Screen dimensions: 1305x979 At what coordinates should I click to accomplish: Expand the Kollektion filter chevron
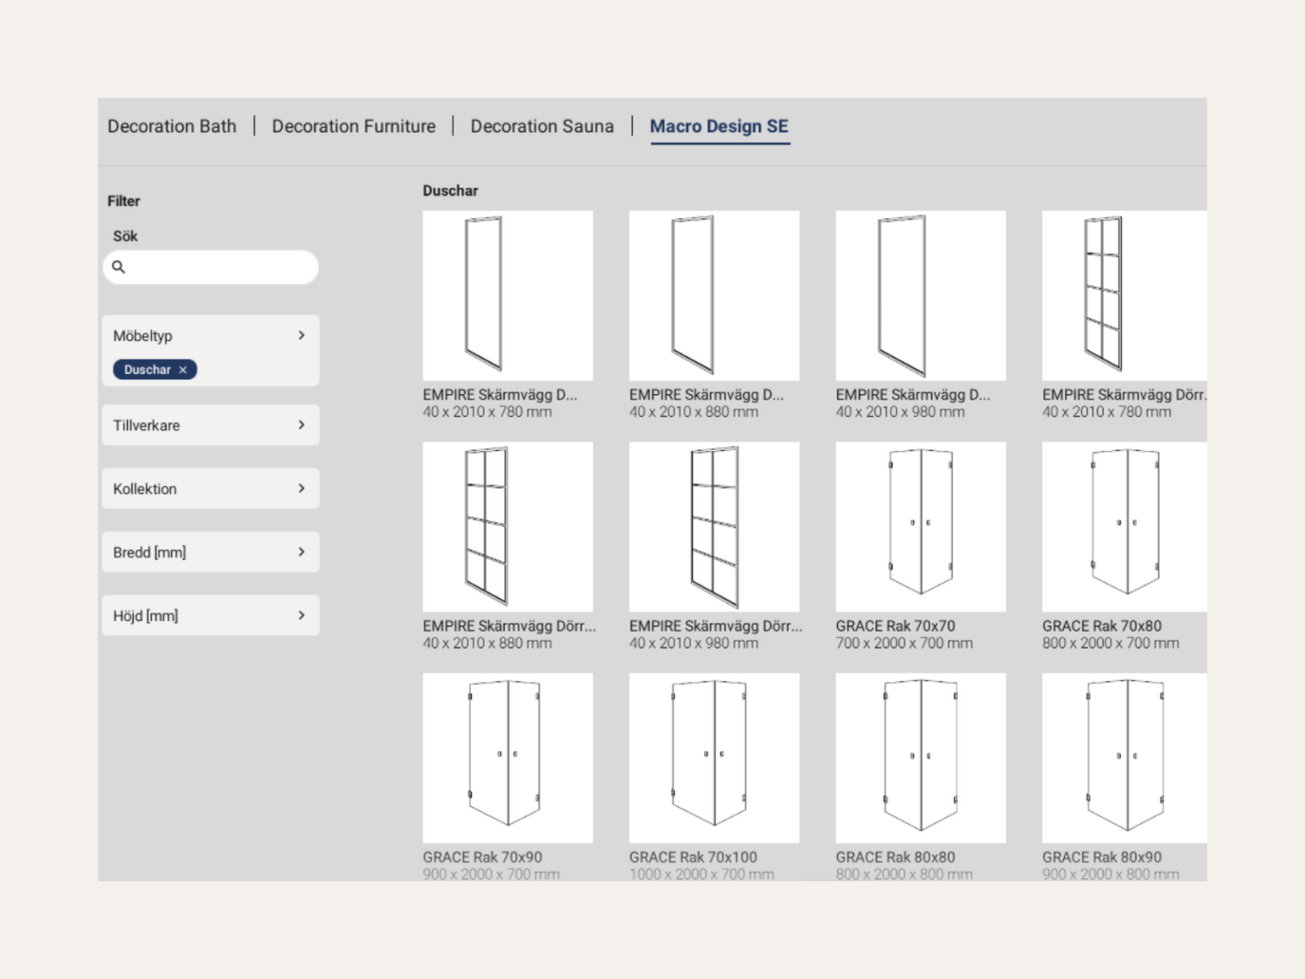point(301,488)
